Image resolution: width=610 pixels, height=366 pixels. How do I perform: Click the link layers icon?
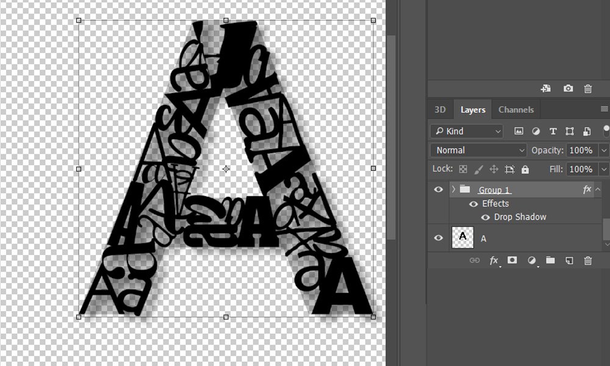tap(474, 260)
